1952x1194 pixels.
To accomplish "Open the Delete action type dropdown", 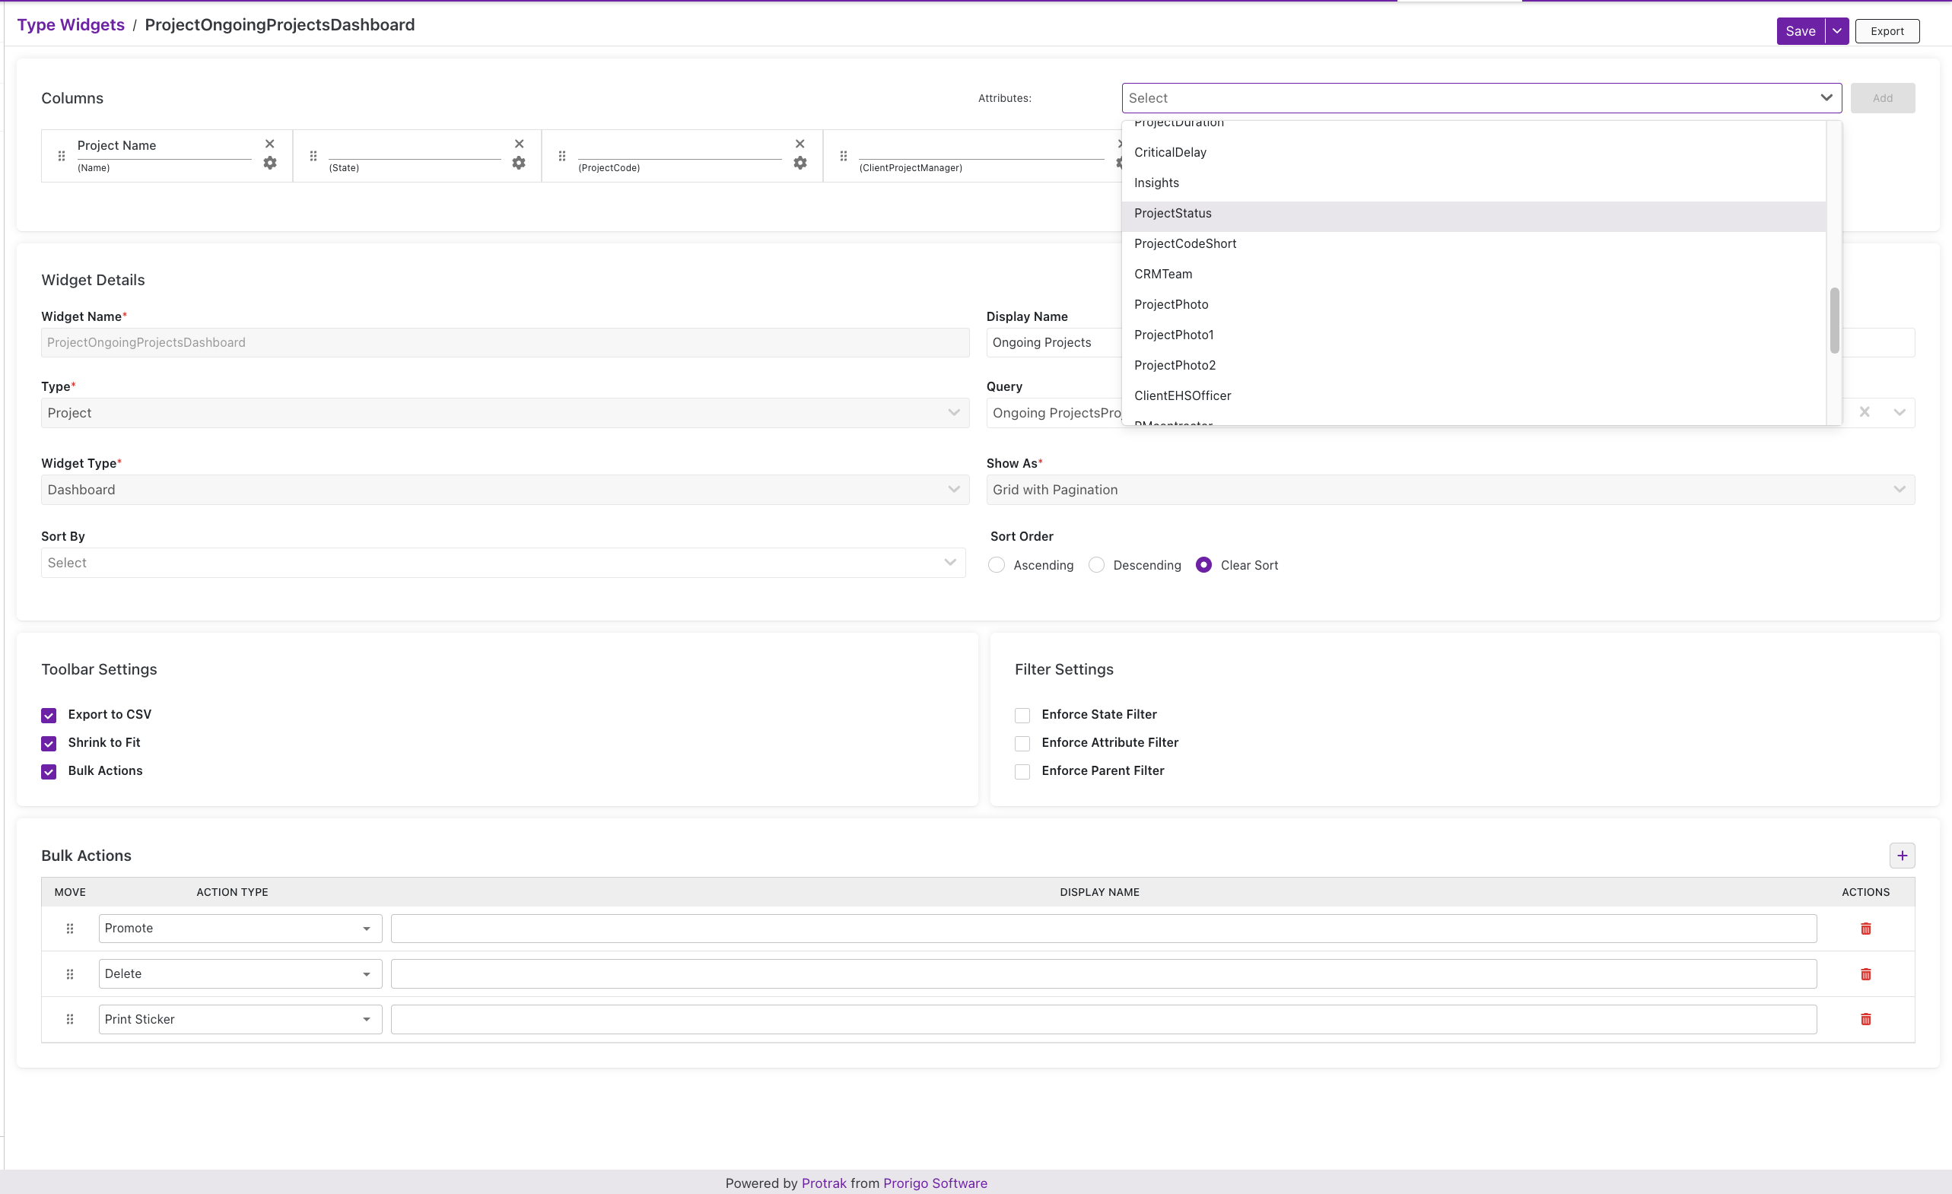I will coord(240,974).
